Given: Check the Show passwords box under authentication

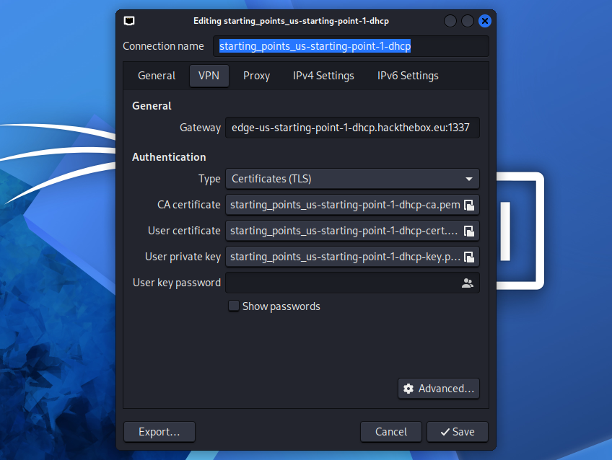Looking at the screenshot, I should coord(234,306).
